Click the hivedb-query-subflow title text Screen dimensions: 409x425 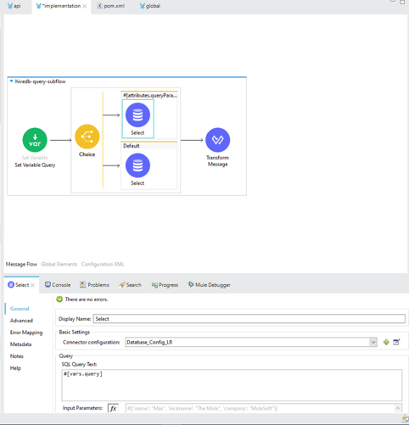(x=40, y=81)
